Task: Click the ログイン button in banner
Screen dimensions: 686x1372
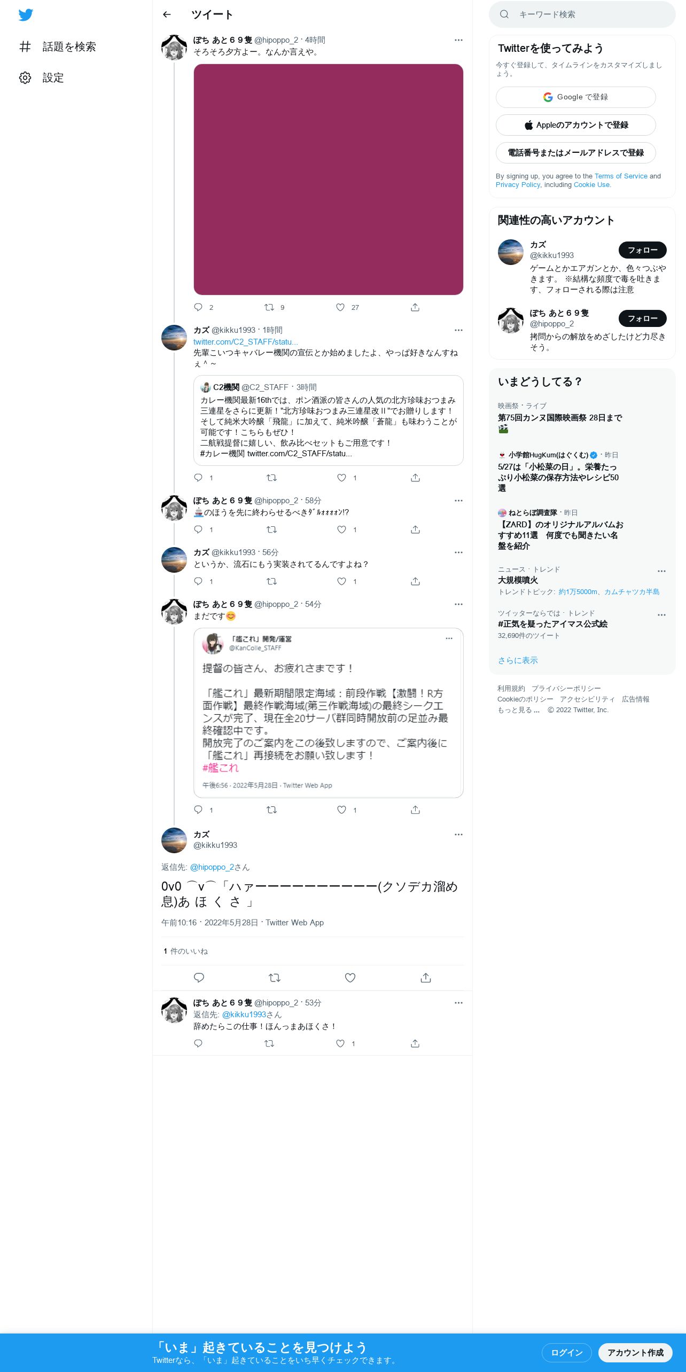Action: pyautogui.click(x=567, y=1353)
